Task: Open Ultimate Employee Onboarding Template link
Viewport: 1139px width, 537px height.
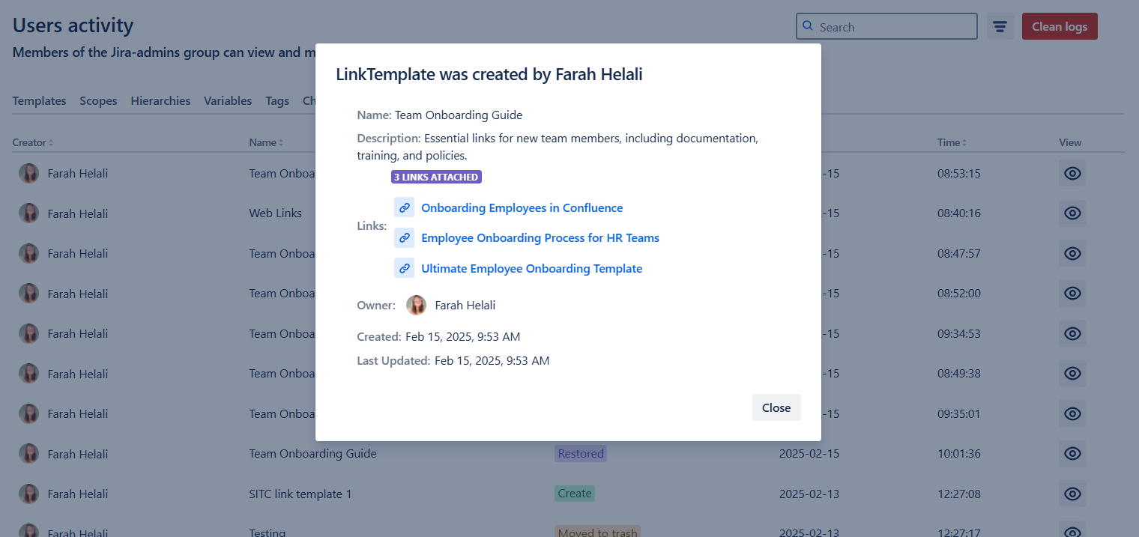Action: [x=531, y=269]
